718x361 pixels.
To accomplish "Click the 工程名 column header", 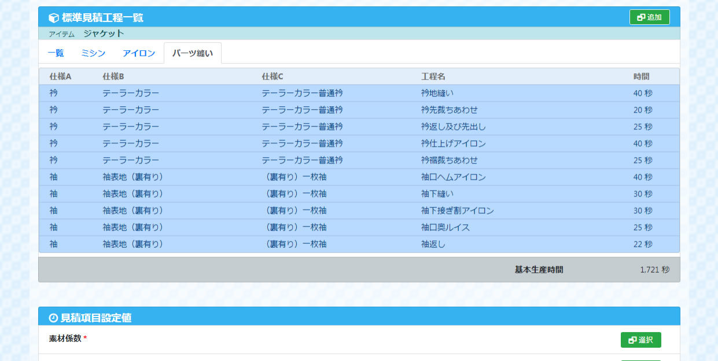I will coord(433,76).
